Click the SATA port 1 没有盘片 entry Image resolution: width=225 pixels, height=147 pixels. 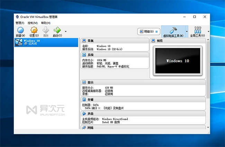104,108
